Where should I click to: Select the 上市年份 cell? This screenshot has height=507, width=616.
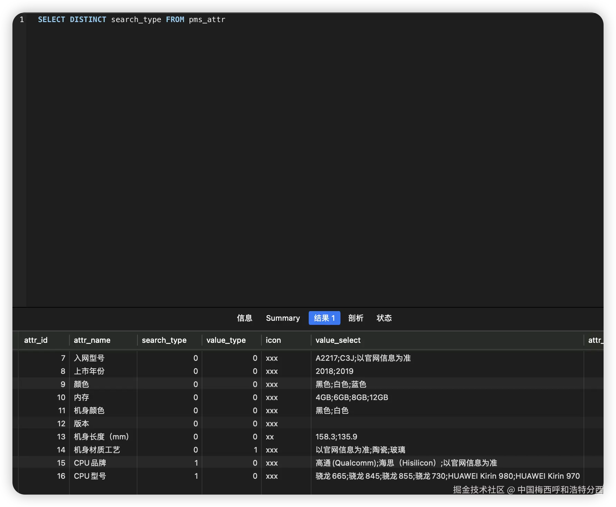pos(103,371)
